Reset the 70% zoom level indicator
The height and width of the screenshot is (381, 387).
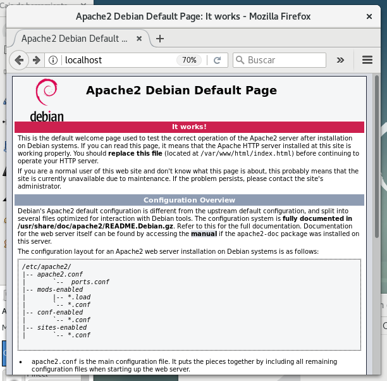click(189, 60)
